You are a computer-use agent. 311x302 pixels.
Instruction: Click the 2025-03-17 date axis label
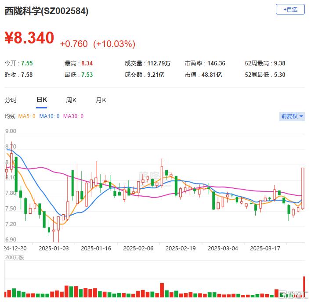(x=265, y=248)
